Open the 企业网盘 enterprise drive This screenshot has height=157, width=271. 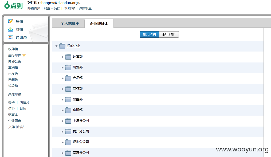[15, 121]
